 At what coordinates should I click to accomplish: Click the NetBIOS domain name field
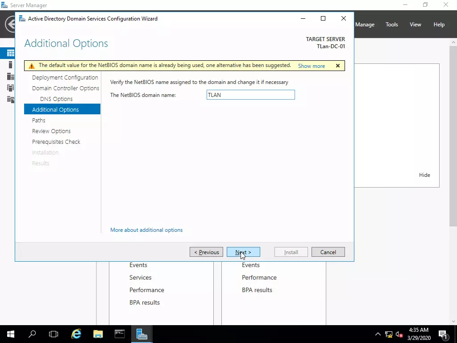(251, 95)
